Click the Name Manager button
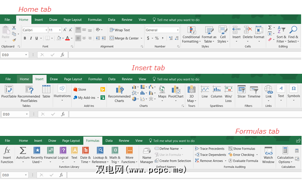The width and height of the screenshot is (302, 180). point(146,155)
